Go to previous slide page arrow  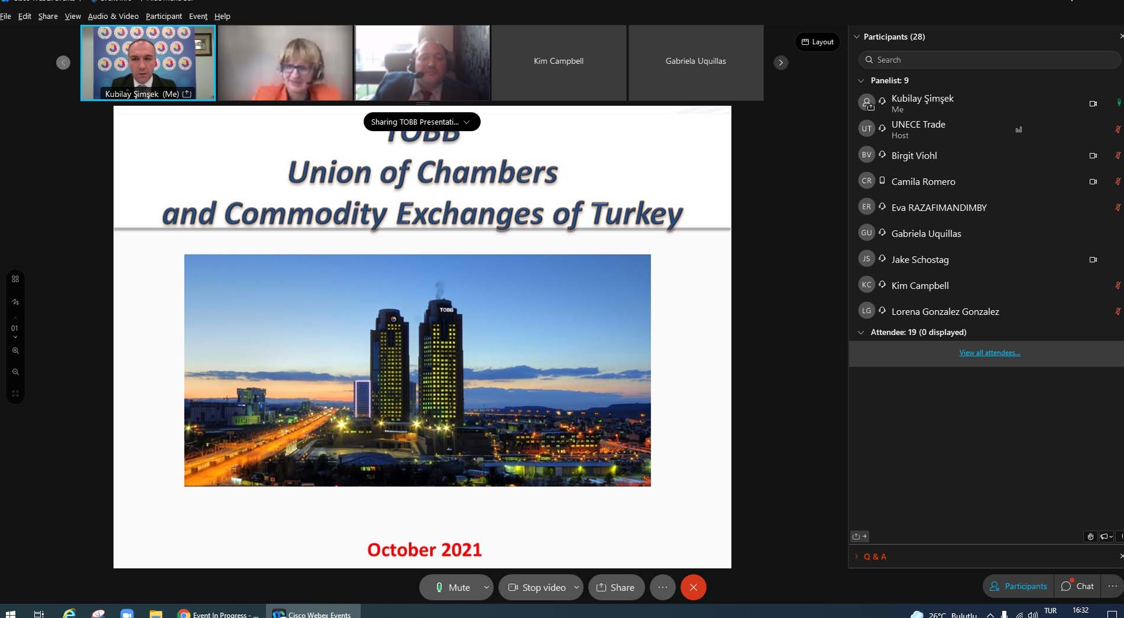pos(15,318)
